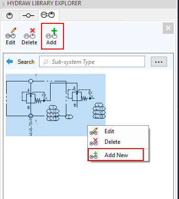Open the more options ellipsis button
The height and width of the screenshot is (199, 179).
click(159, 62)
